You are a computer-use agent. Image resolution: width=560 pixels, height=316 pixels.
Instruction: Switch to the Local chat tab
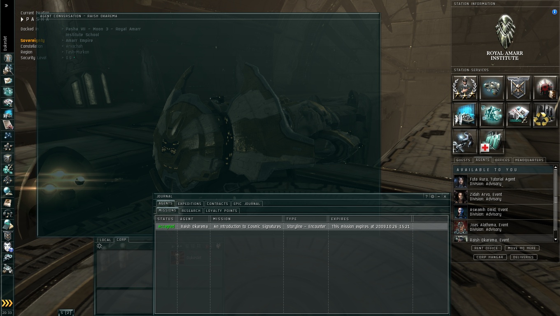105,240
